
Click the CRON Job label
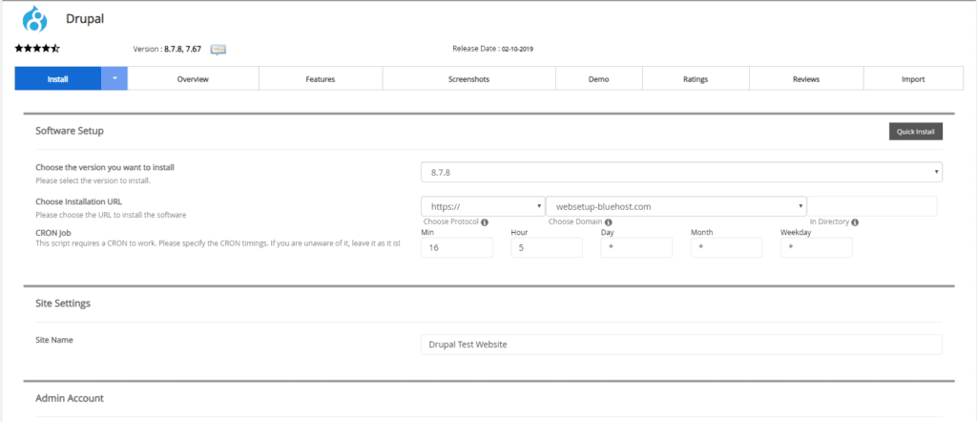[54, 233]
